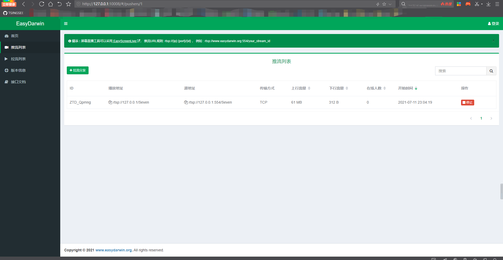The image size is (503, 260).
Task: Toggle the bookmark star in address bar
Action: 384,4
